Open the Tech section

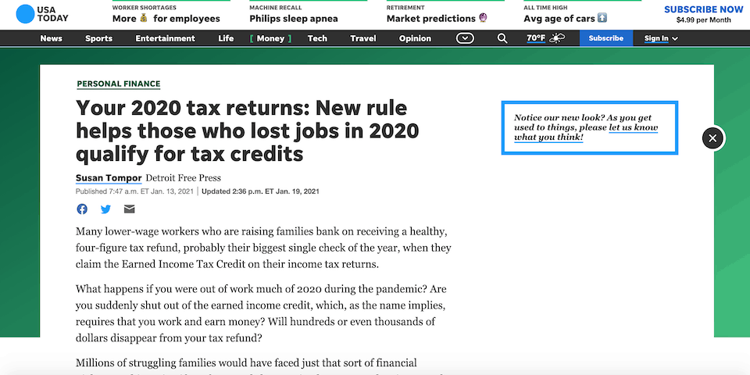(x=317, y=38)
